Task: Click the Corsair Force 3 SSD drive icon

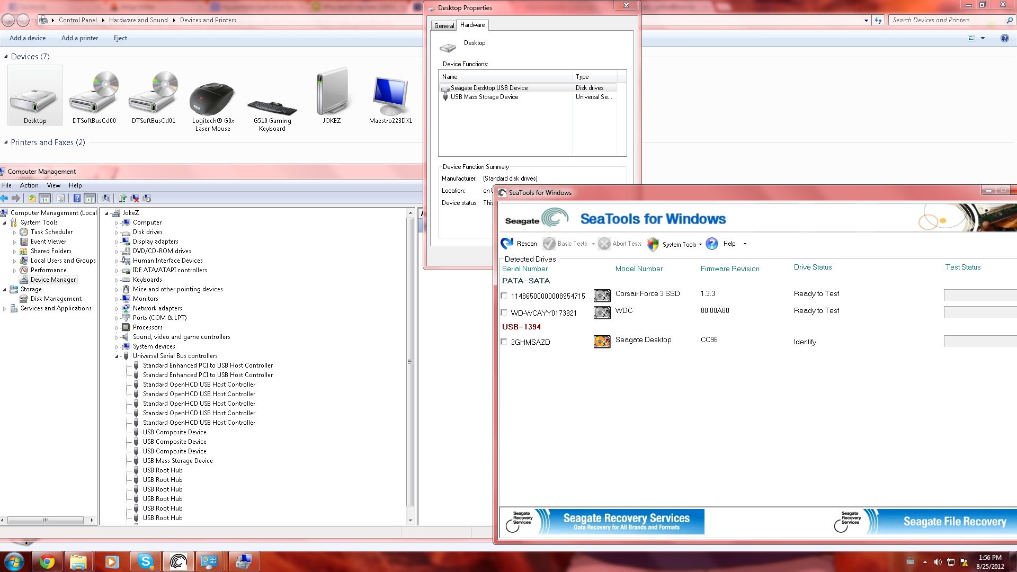Action: 602,296
